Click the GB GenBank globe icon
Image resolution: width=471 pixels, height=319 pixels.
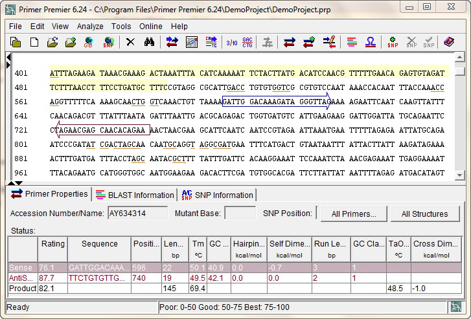point(89,42)
